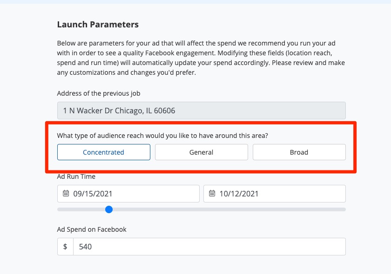Click the calendar icon in the end date field

point(212,194)
